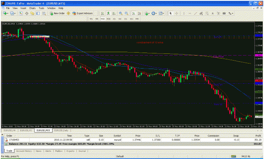The width and height of the screenshot is (264, 159).
Task: Switch to EURUSD,Daily chart tab
Action: (x=61, y=130)
